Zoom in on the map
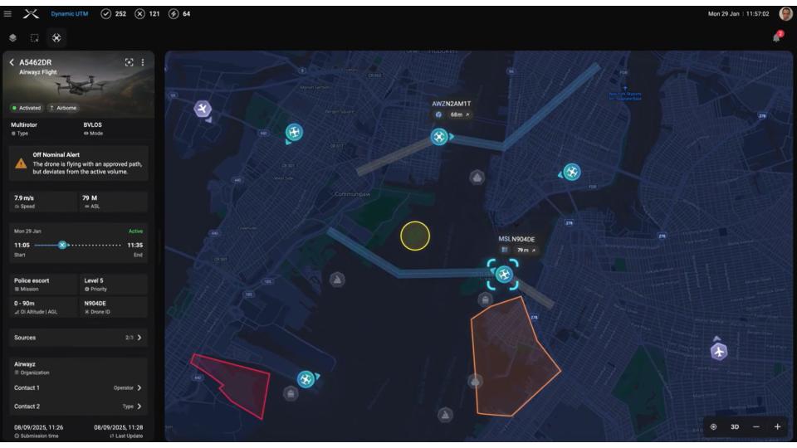This screenshot has height=448, width=797. coord(778,426)
